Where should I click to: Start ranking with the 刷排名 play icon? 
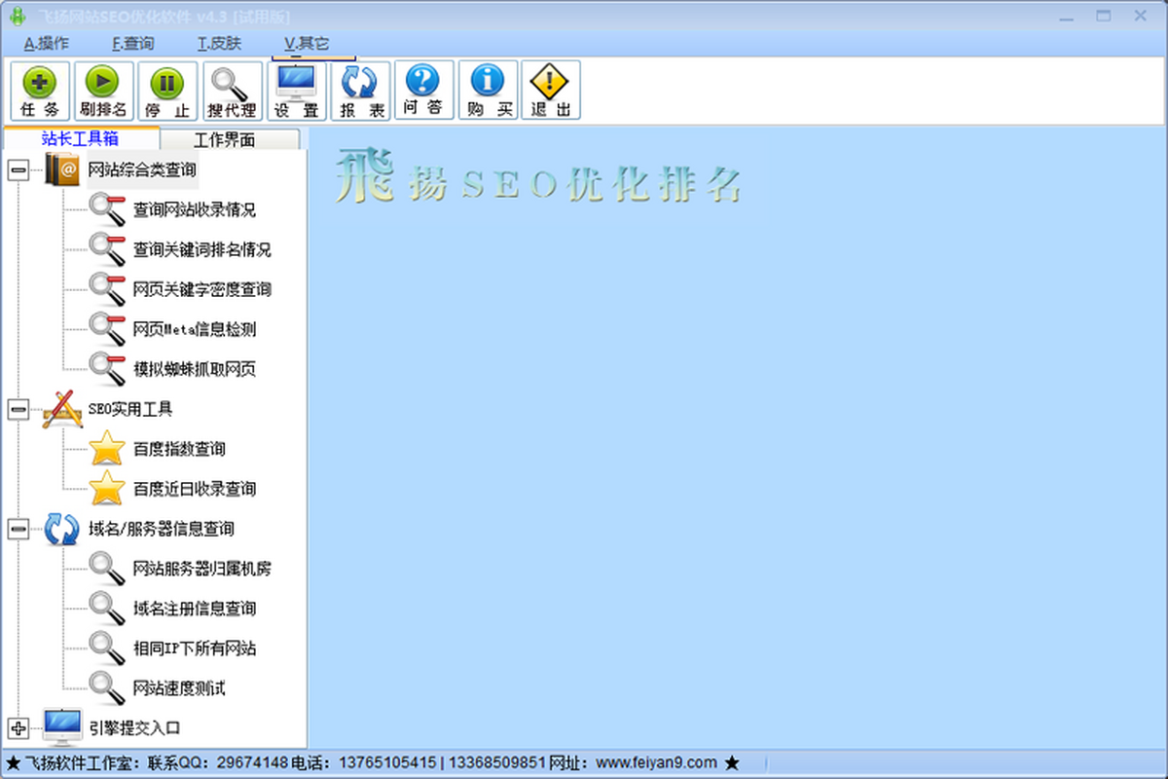coord(103,92)
